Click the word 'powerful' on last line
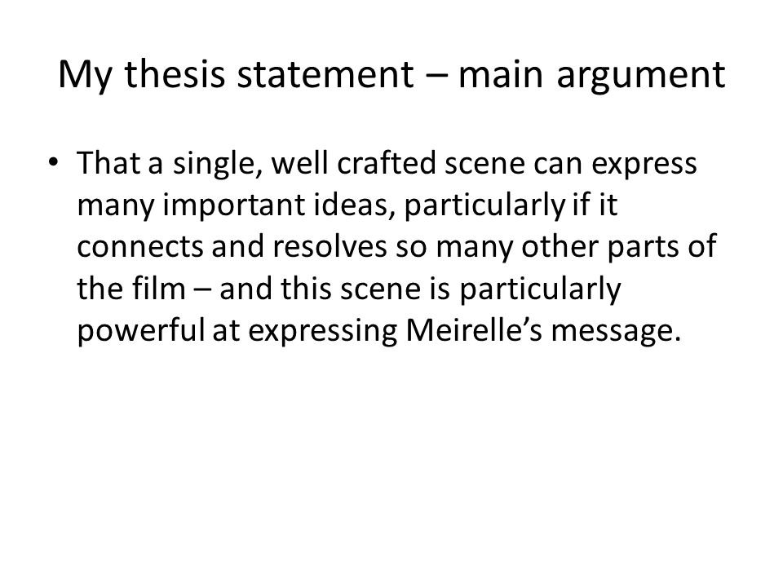The height and width of the screenshot is (587, 783). pyautogui.click(x=141, y=330)
